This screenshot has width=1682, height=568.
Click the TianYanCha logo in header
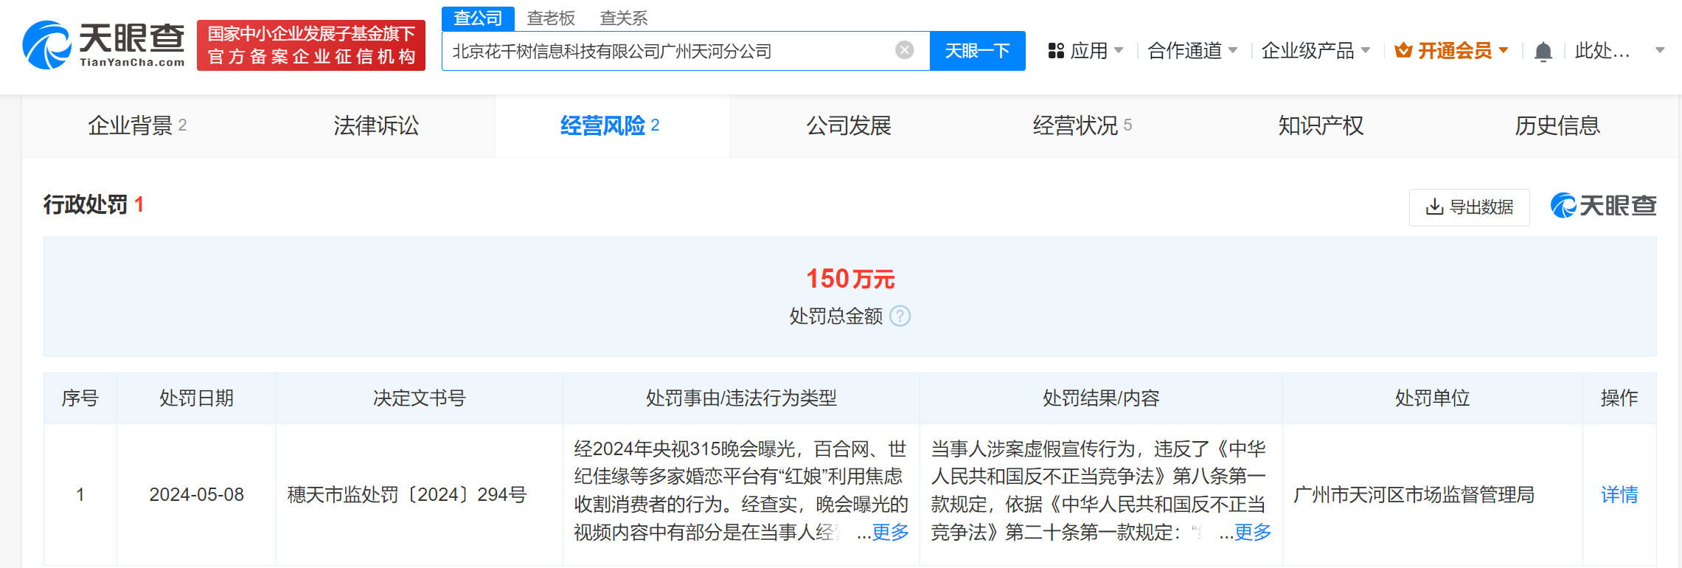coord(103,46)
